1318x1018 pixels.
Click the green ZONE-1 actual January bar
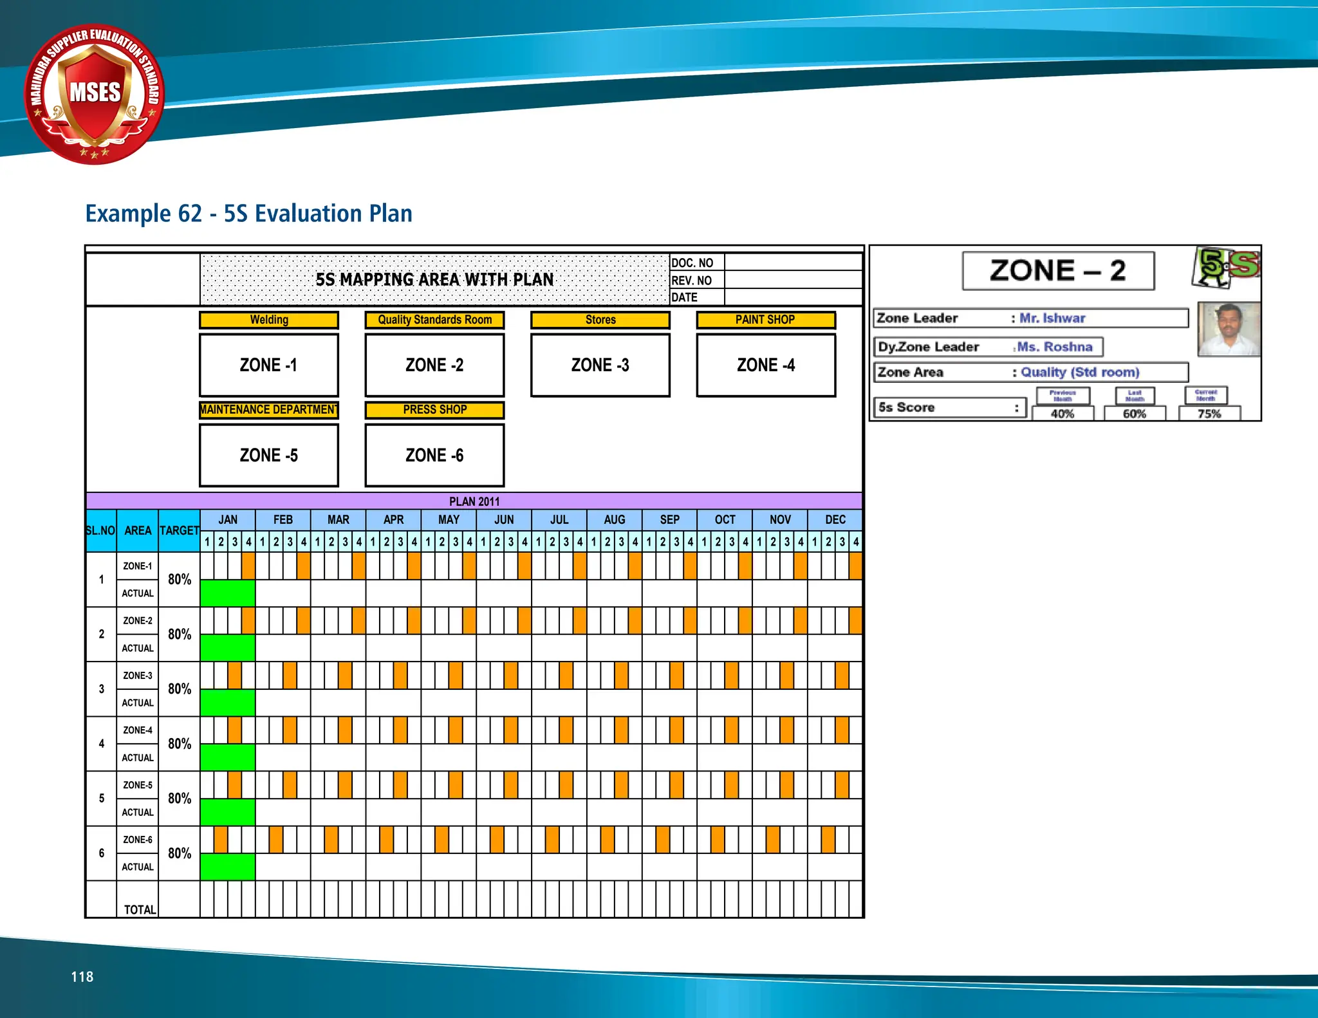[228, 593]
